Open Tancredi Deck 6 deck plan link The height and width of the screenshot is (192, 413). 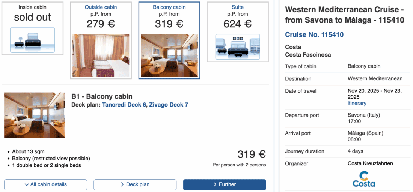124,105
